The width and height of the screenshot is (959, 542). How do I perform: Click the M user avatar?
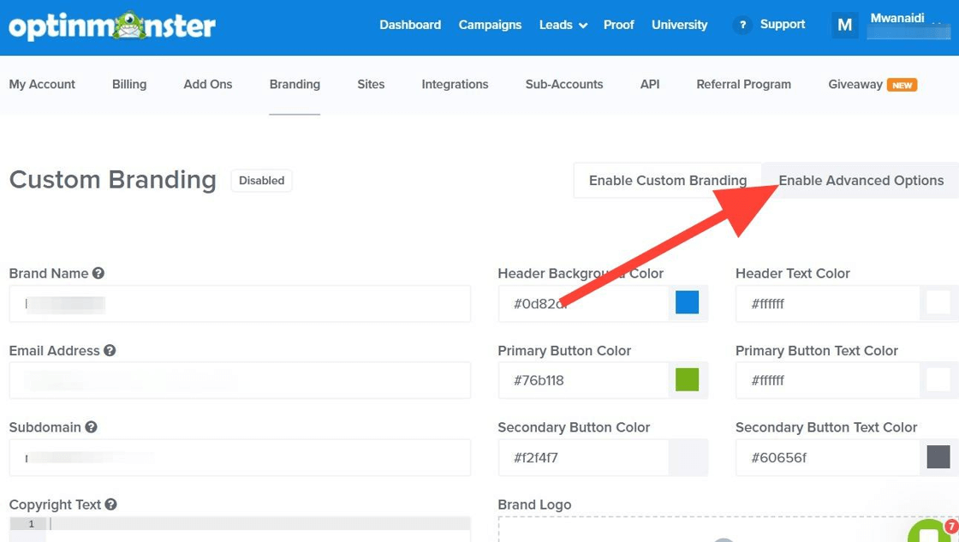click(x=844, y=25)
